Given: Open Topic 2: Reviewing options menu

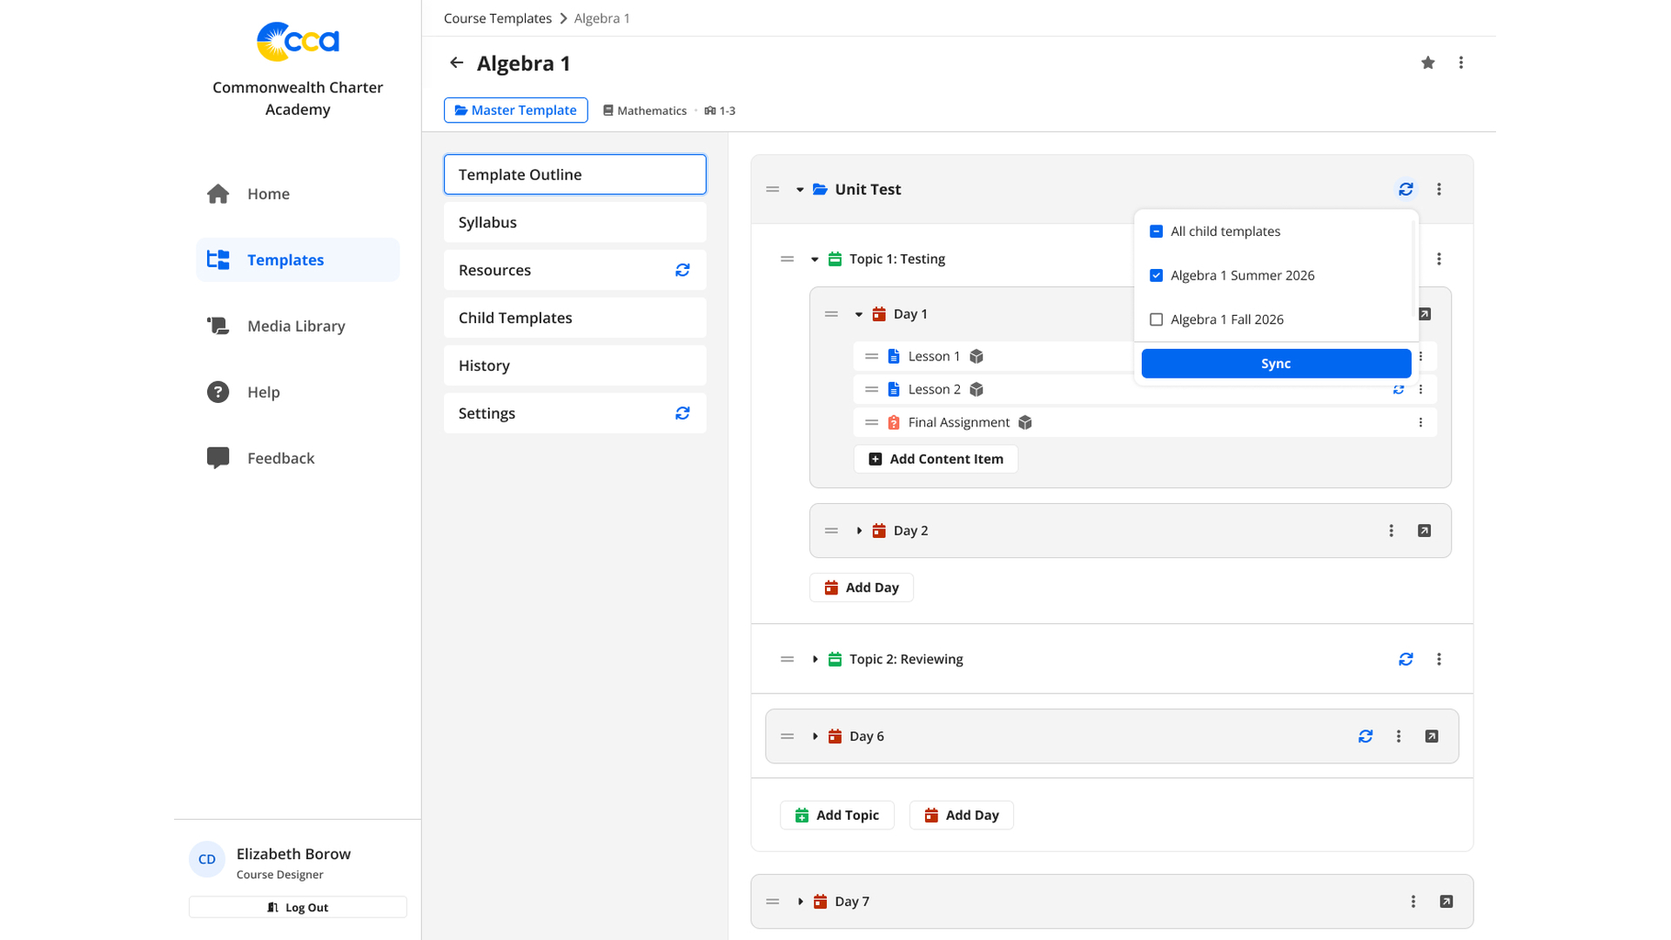Looking at the screenshot, I should [x=1439, y=659].
